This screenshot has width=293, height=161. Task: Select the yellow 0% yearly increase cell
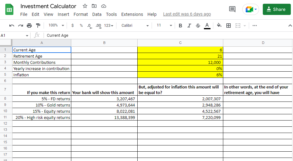[180, 69]
